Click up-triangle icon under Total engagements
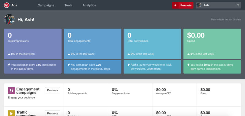Viewport: 245px width, 116px height. [x=69, y=54]
